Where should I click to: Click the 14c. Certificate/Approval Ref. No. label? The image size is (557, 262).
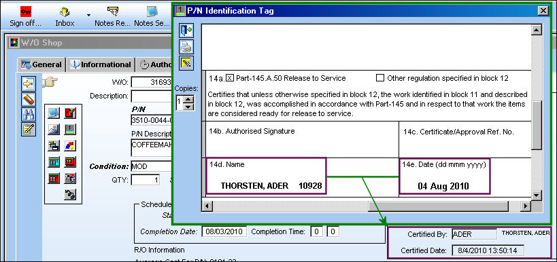tap(458, 132)
